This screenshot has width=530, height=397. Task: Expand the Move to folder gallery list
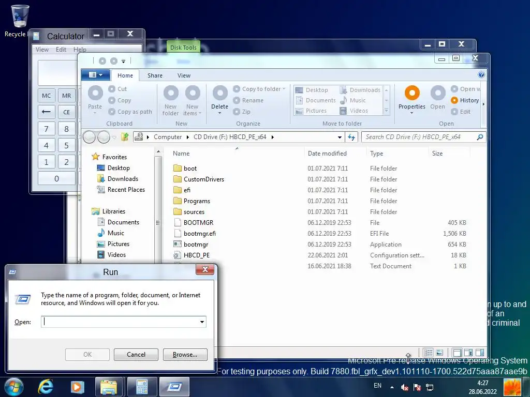(386, 111)
